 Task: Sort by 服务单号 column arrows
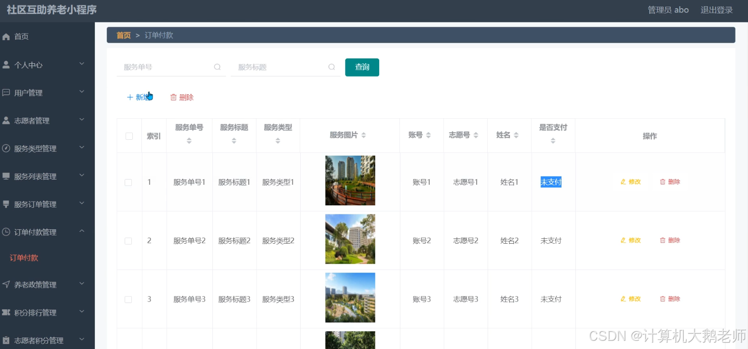[x=189, y=141]
